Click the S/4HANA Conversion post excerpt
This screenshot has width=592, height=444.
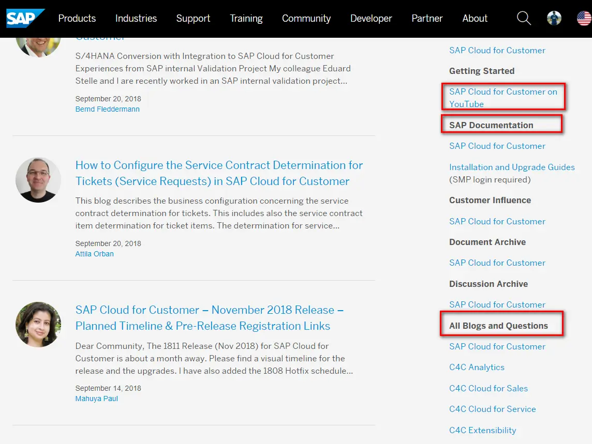click(213, 68)
